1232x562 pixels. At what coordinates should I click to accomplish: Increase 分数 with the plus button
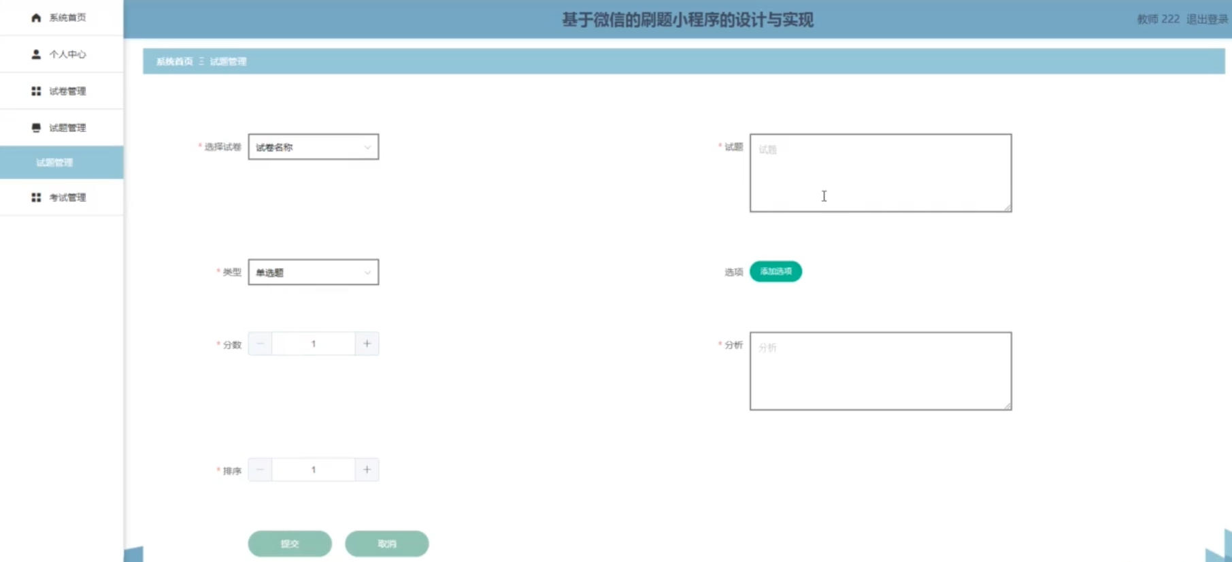tap(367, 344)
